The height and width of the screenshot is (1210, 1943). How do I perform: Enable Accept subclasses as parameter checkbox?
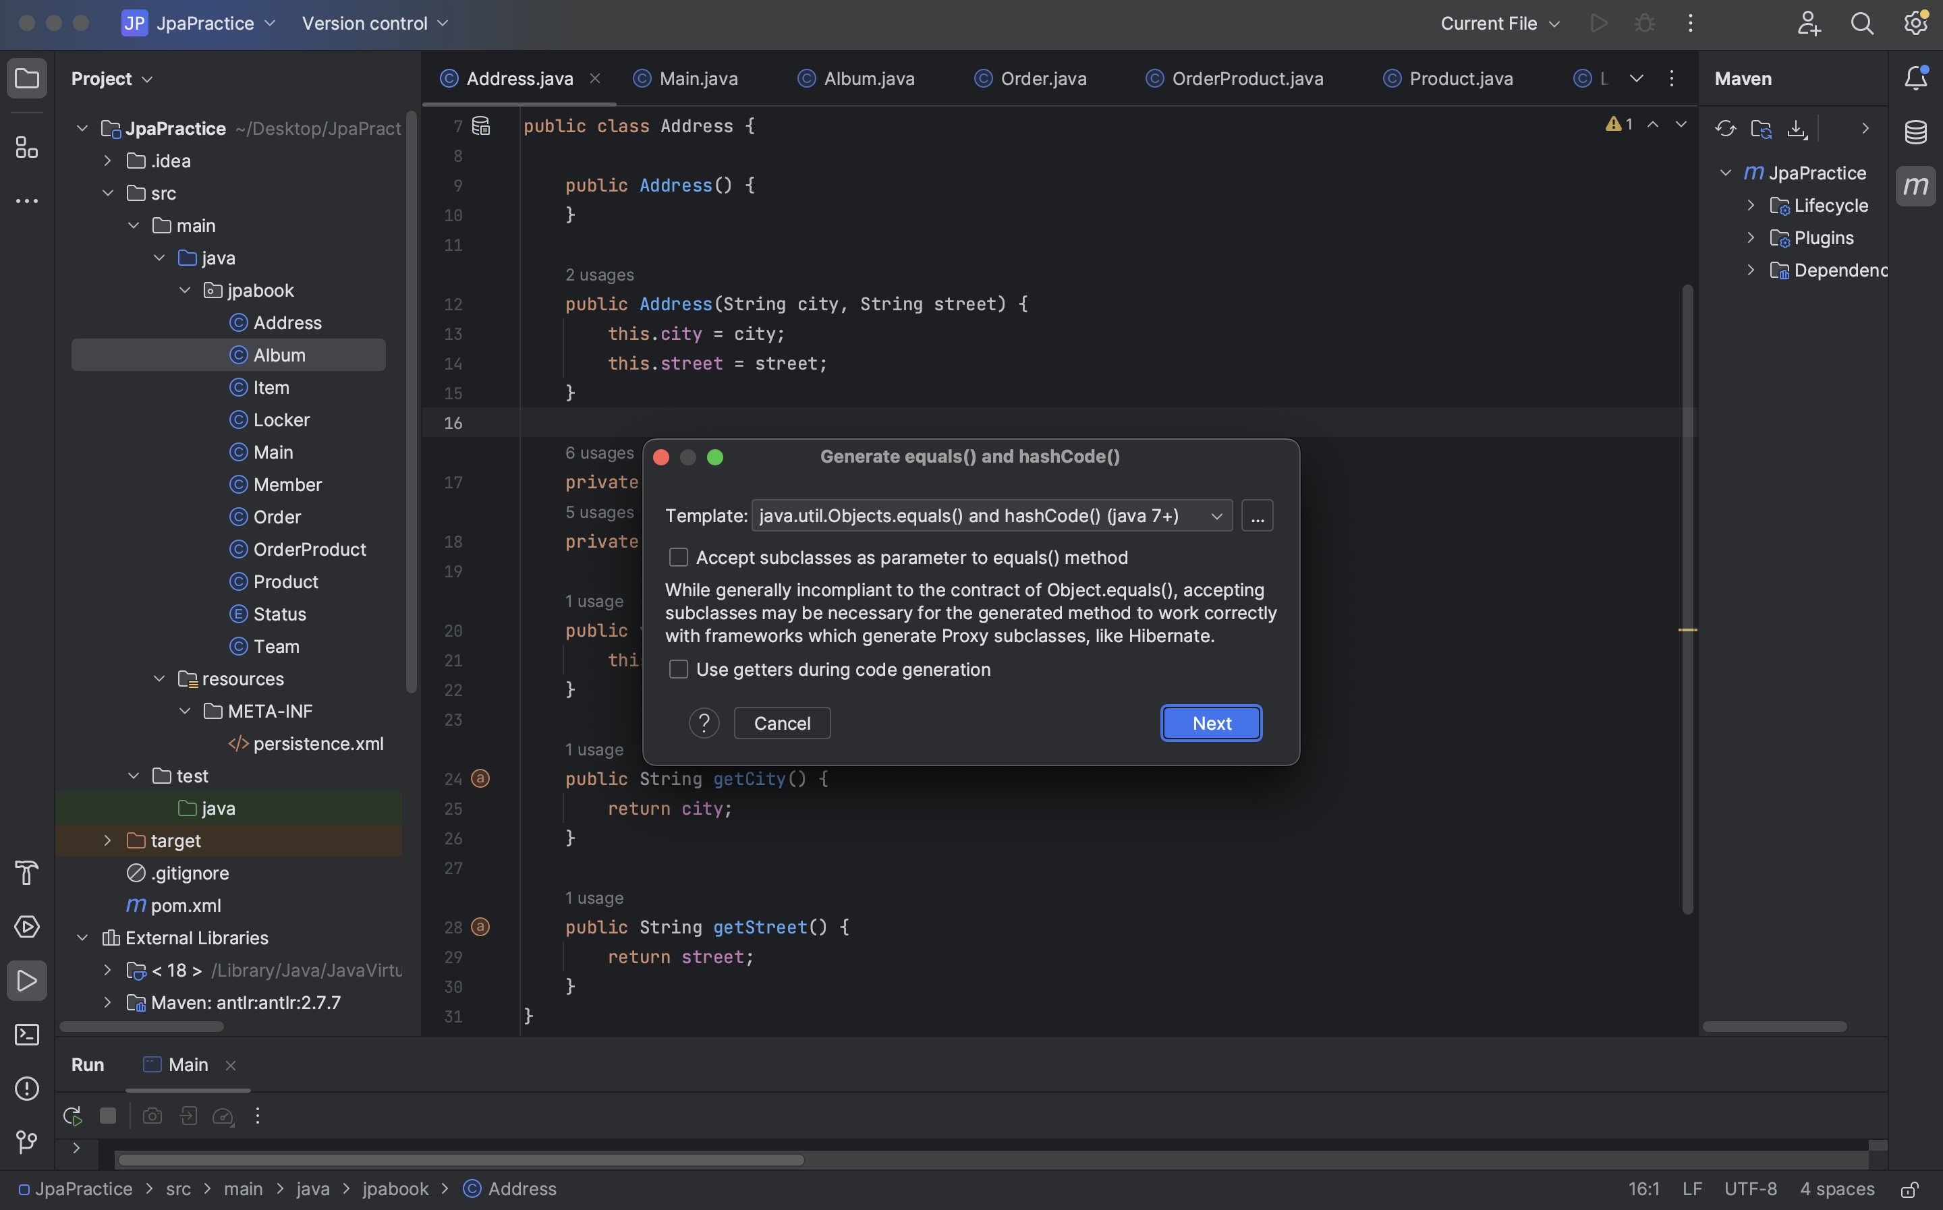click(x=679, y=557)
